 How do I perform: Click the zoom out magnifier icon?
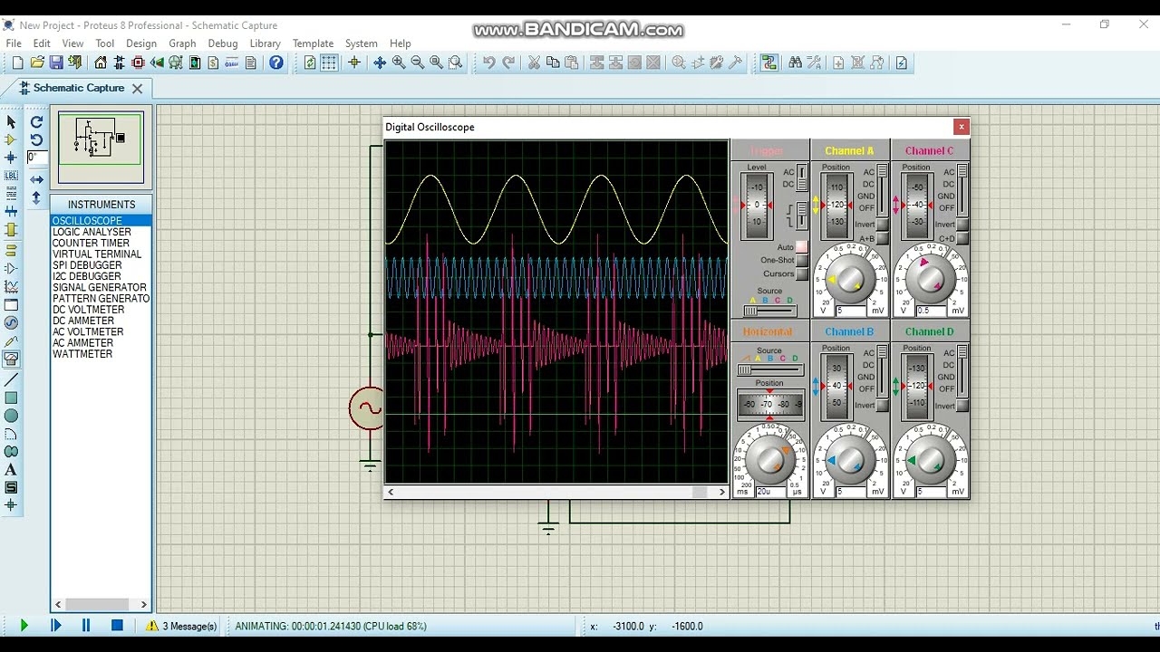[x=418, y=62]
